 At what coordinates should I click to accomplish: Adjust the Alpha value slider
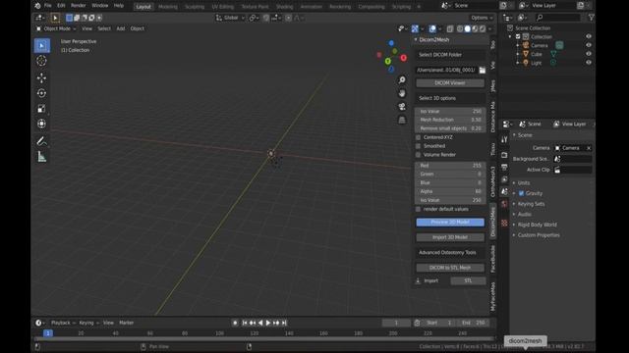(450, 191)
